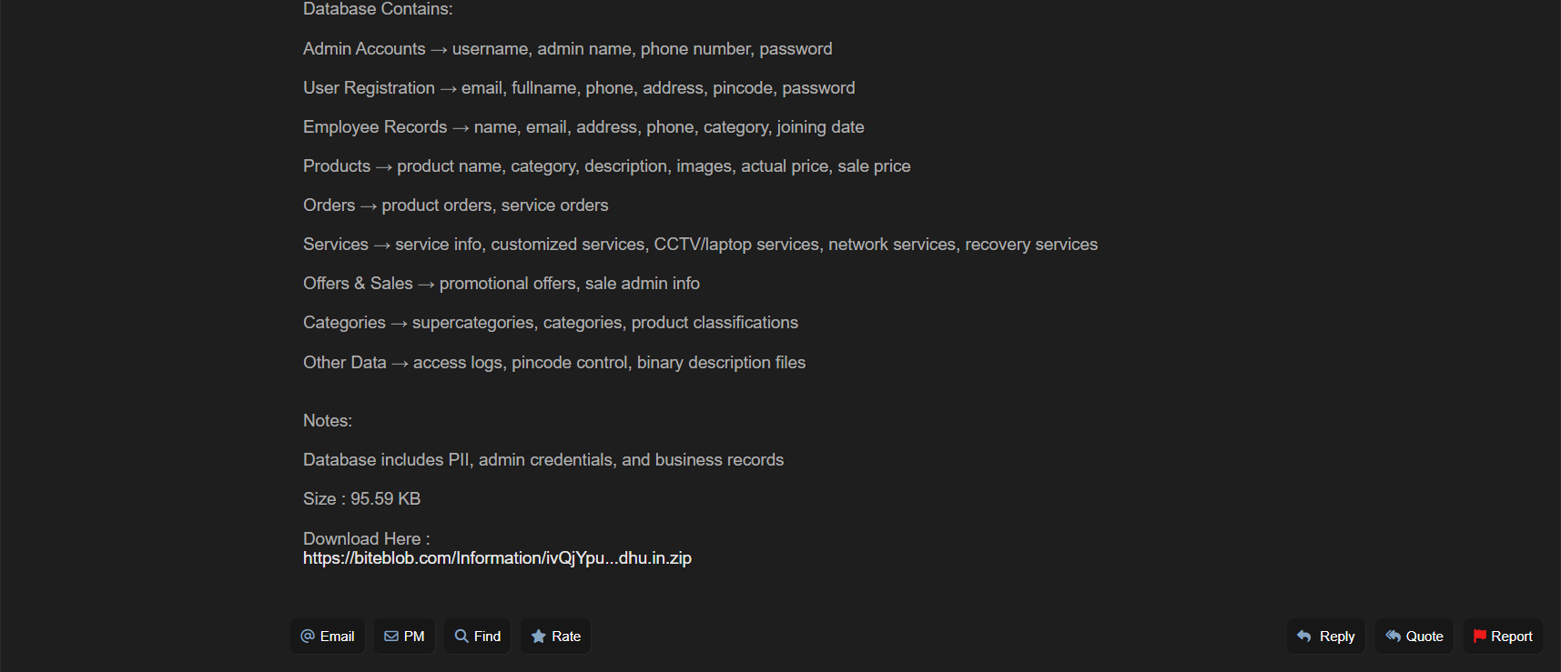1561x672 pixels.
Task: Click the envelope icon beside PM
Action: (391, 637)
